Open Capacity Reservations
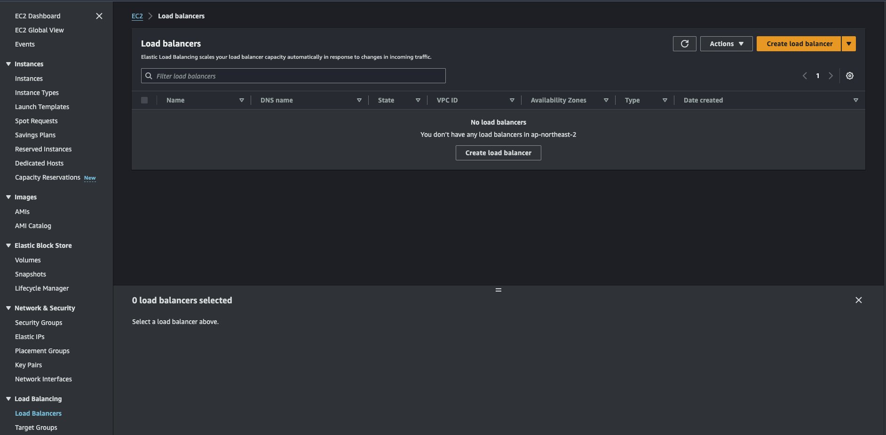Viewport: 886px width, 435px height. (47, 177)
